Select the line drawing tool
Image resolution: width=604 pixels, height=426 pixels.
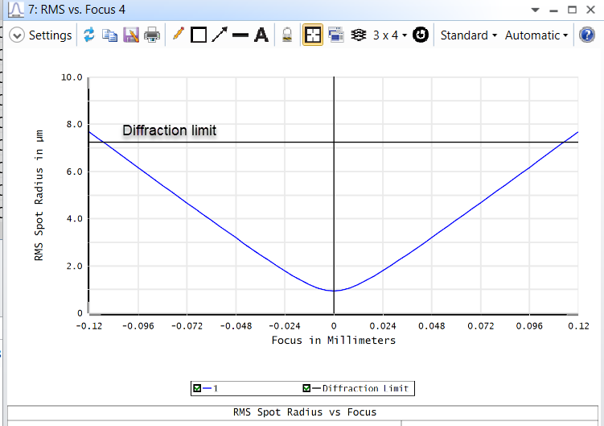coord(240,35)
